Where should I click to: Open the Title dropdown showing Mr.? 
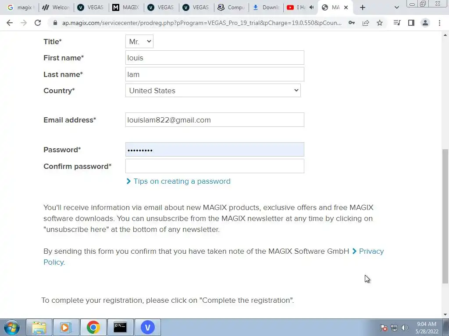tap(139, 42)
